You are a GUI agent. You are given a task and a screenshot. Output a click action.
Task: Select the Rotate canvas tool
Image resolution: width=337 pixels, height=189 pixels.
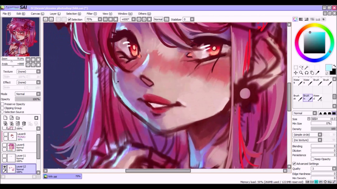307,73
